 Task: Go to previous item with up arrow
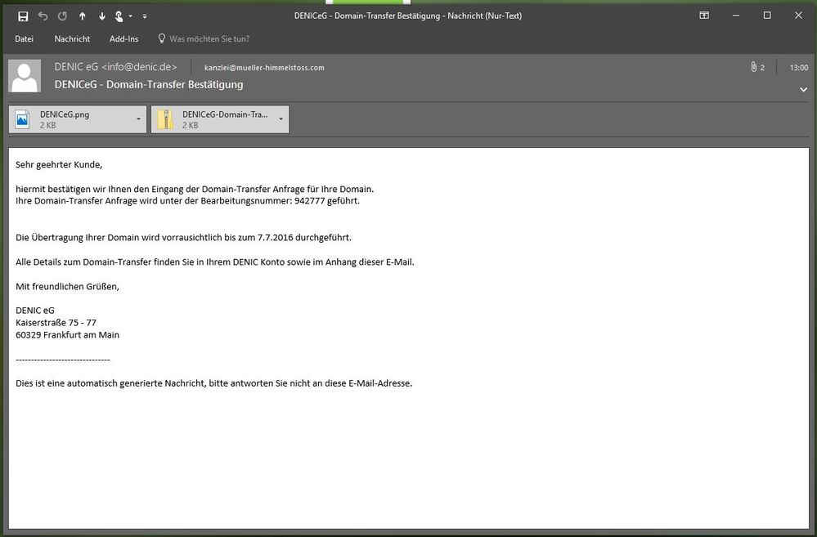(83, 16)
